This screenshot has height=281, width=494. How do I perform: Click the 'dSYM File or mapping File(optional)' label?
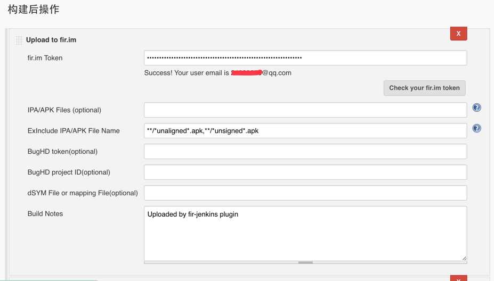83,193
